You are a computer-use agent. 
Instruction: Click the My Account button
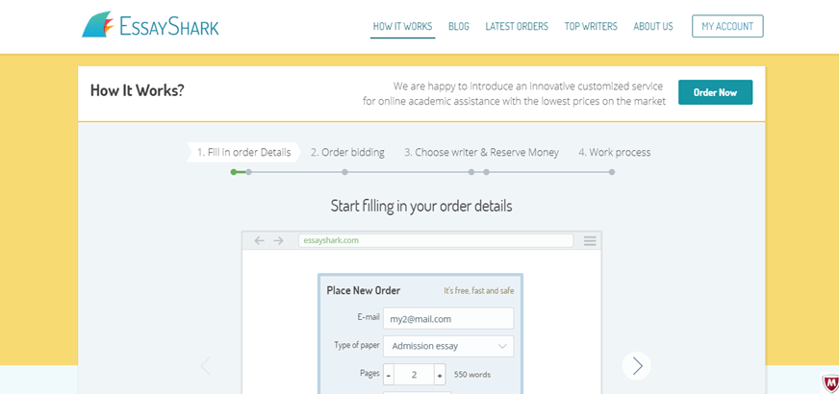click(x=727, y=26)
